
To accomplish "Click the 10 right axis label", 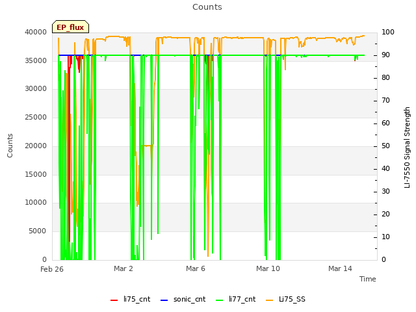I will pyautogui.click(x=385, y=237).
